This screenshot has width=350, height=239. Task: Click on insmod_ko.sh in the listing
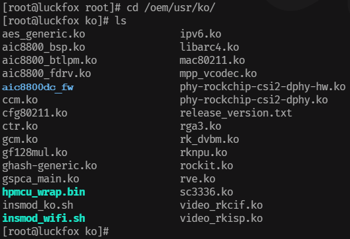[x=37, y=205]
